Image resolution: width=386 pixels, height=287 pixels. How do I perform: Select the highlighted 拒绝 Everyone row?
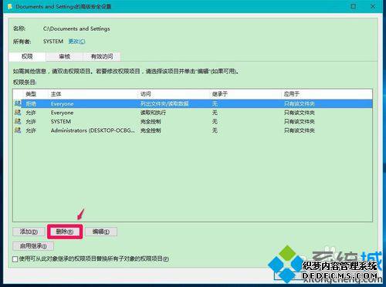(192, 103)
